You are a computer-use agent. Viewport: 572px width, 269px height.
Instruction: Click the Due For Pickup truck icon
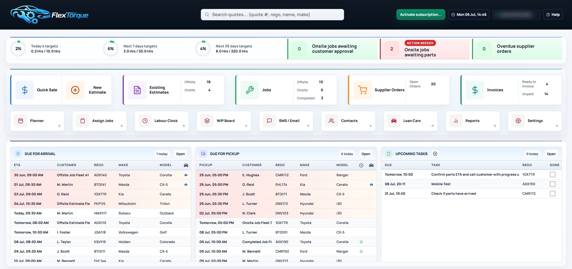[x=203, y=154]
